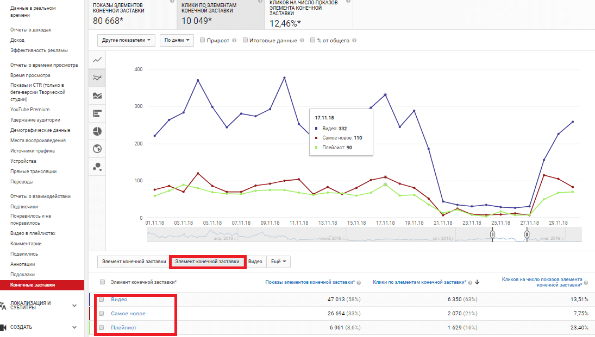This screenshot has height=337, width=595.
Task: Expand the Ещё dropdown above the table
Action: point(278,262)
